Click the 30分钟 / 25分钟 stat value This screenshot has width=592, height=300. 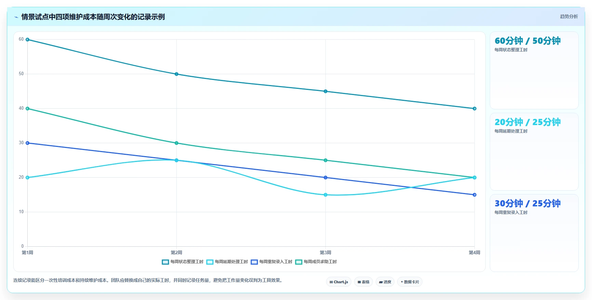[527, 203]
